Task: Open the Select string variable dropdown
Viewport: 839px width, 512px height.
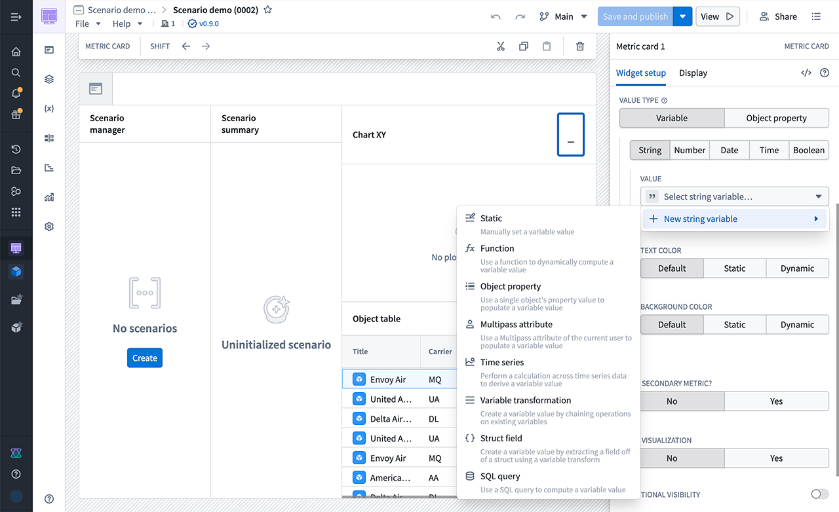Action: pyautogui.click(x=735, y=196)
